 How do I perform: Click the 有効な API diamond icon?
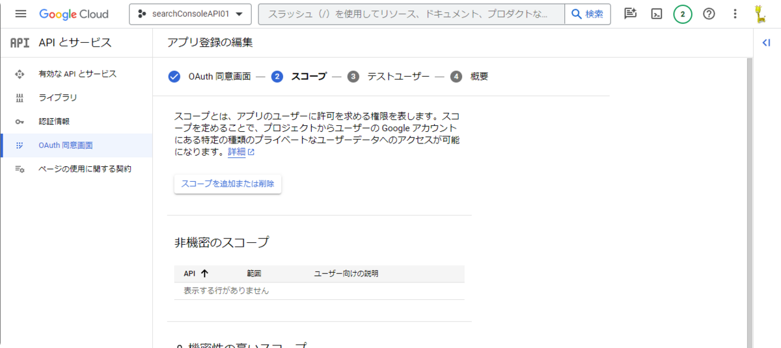point(20,74)
